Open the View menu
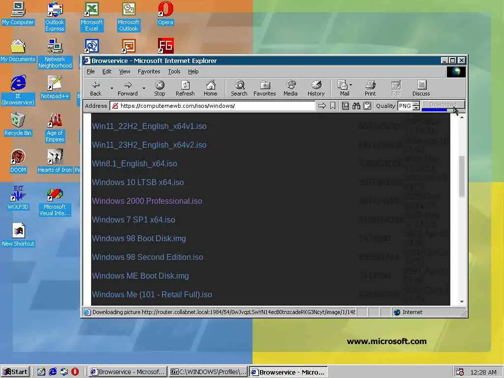 (125, 71)
